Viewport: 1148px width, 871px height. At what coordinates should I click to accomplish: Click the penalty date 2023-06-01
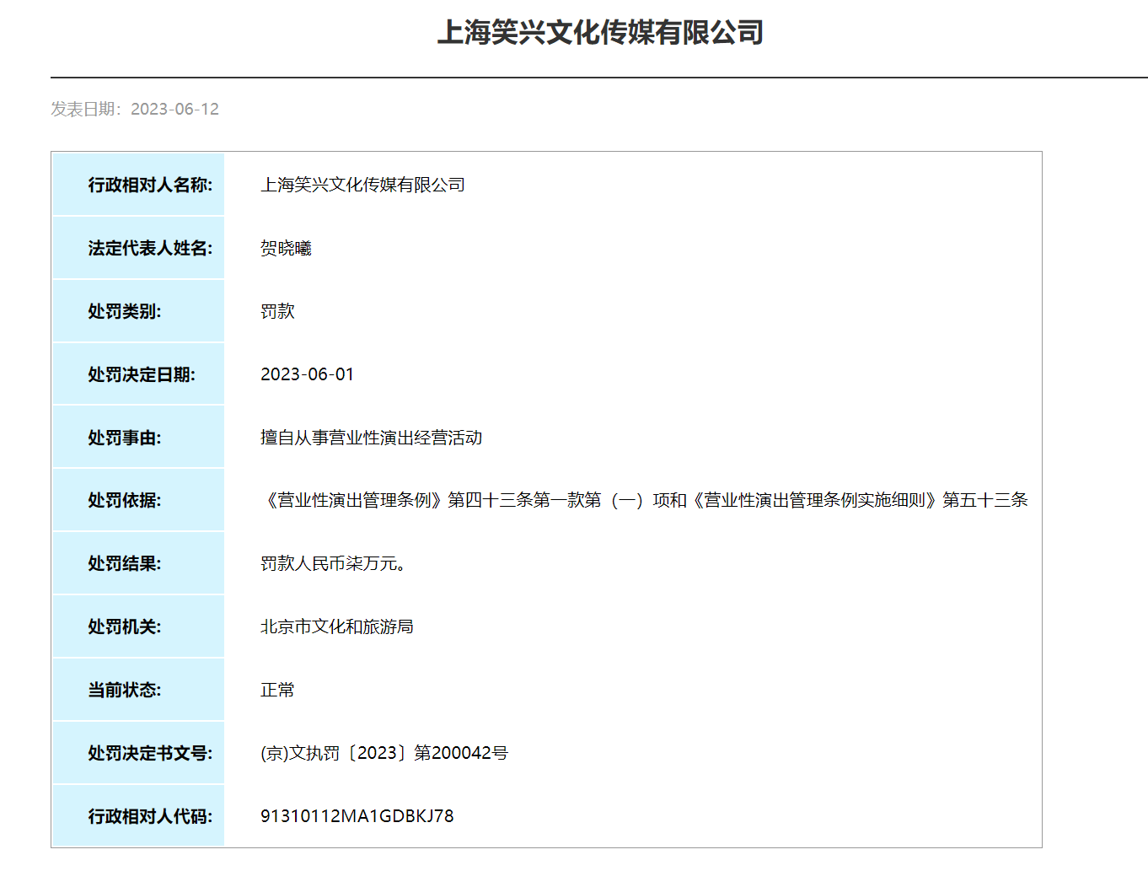[307, 374]
